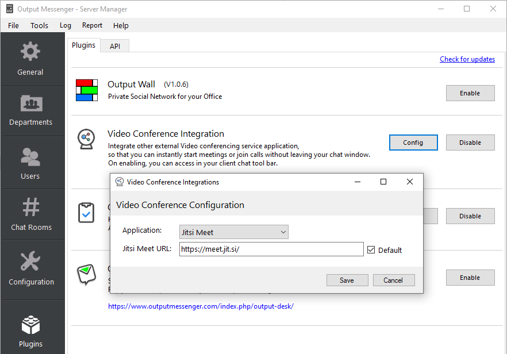Click the Check for updates link
The width and height of the screenshot is (507, 354).
click(x=467, y=59)
